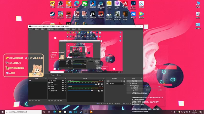Open the 属性 properties button above the docks
The image size is (204, 114).
(x=53, y=75)
